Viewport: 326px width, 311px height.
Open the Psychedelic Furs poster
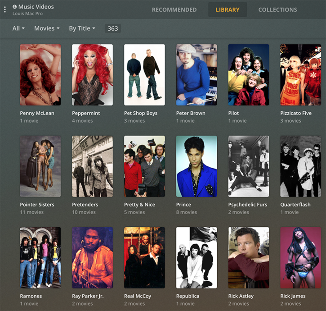[249, 166]
